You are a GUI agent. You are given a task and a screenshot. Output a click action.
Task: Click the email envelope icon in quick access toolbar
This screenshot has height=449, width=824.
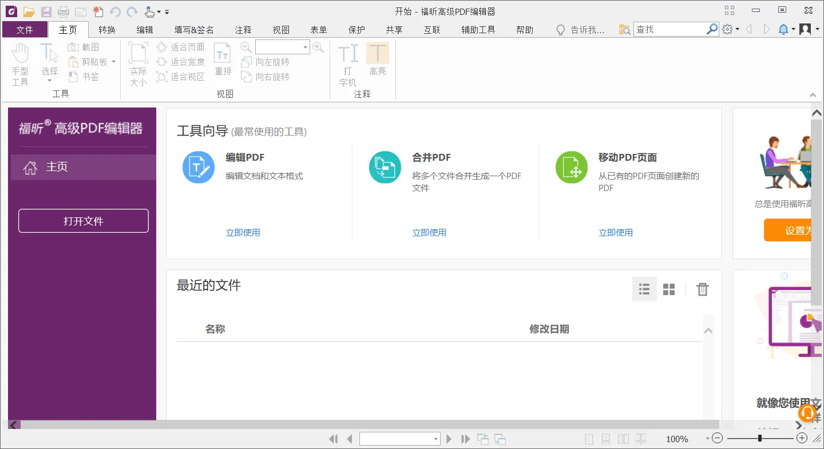click(81, 11)
